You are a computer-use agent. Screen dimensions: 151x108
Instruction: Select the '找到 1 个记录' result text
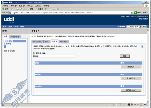[10, 51]
